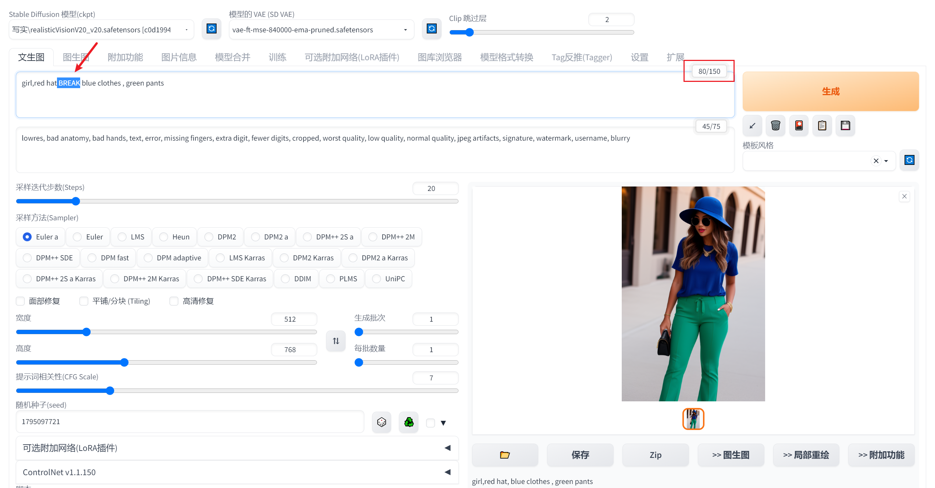Viewport: 935px width, 488px height.
Task: Click the CFG Scale slider handle
Action: [110, 391]
